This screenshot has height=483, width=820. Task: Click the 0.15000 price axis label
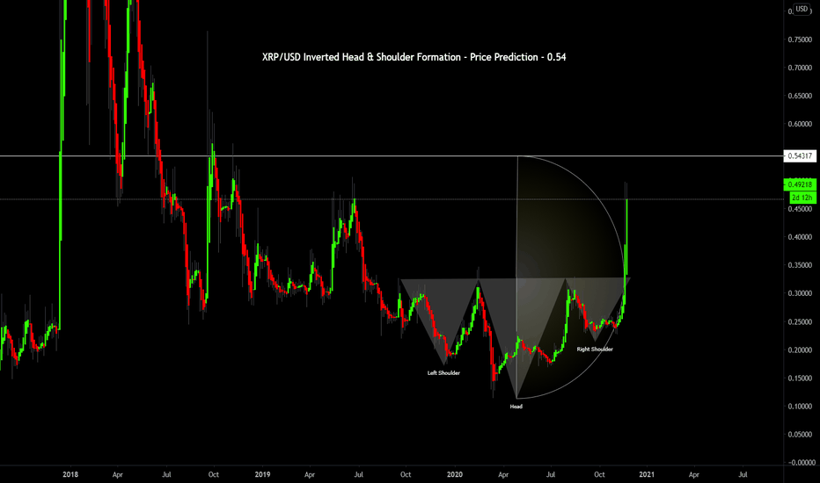pos(800,378)
